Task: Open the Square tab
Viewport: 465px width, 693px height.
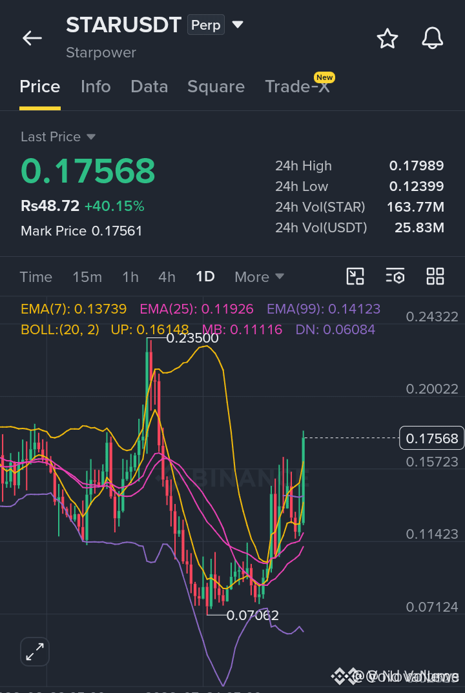Action: (x=216, y=86)
